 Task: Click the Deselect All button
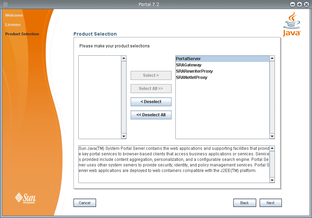click(x=151, y=115)
